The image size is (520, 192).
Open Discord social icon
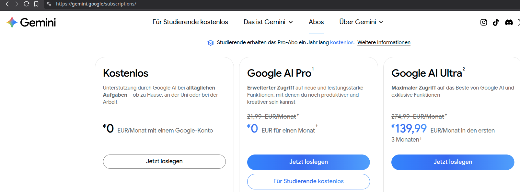[509, 22]
